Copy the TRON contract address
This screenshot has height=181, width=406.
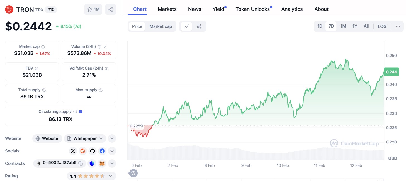80,163
